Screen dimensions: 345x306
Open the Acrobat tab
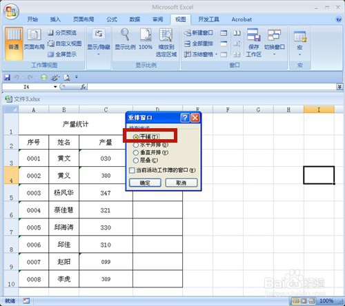click(x=241, y=19)
